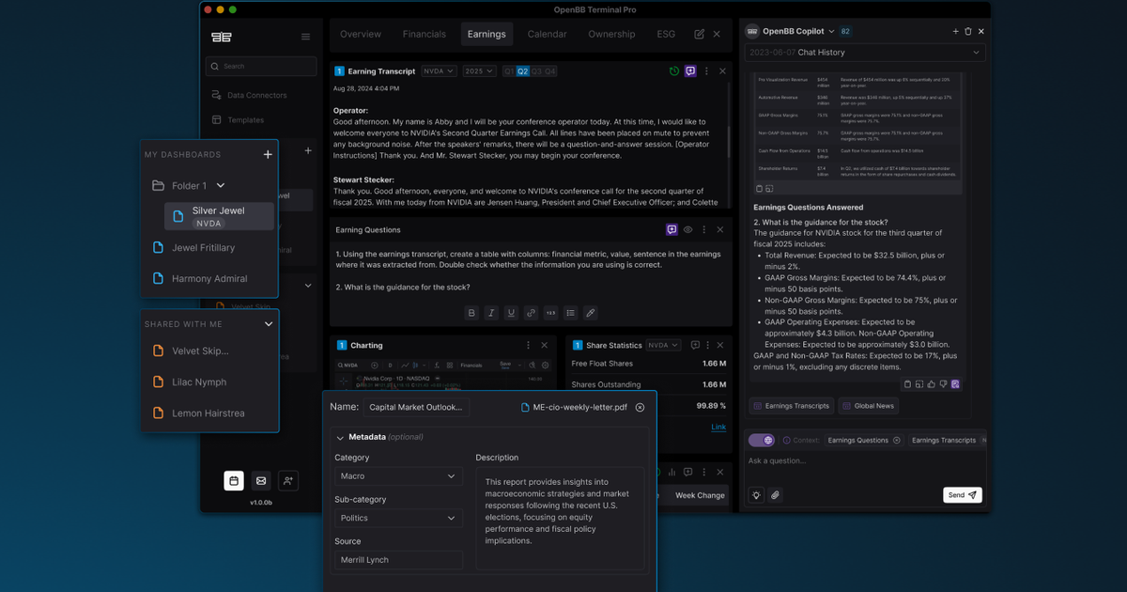The height and width of the screenshot is (592, 1127).
Task: Click the hamburger menu icon in the sidebar
Action: 305,37
